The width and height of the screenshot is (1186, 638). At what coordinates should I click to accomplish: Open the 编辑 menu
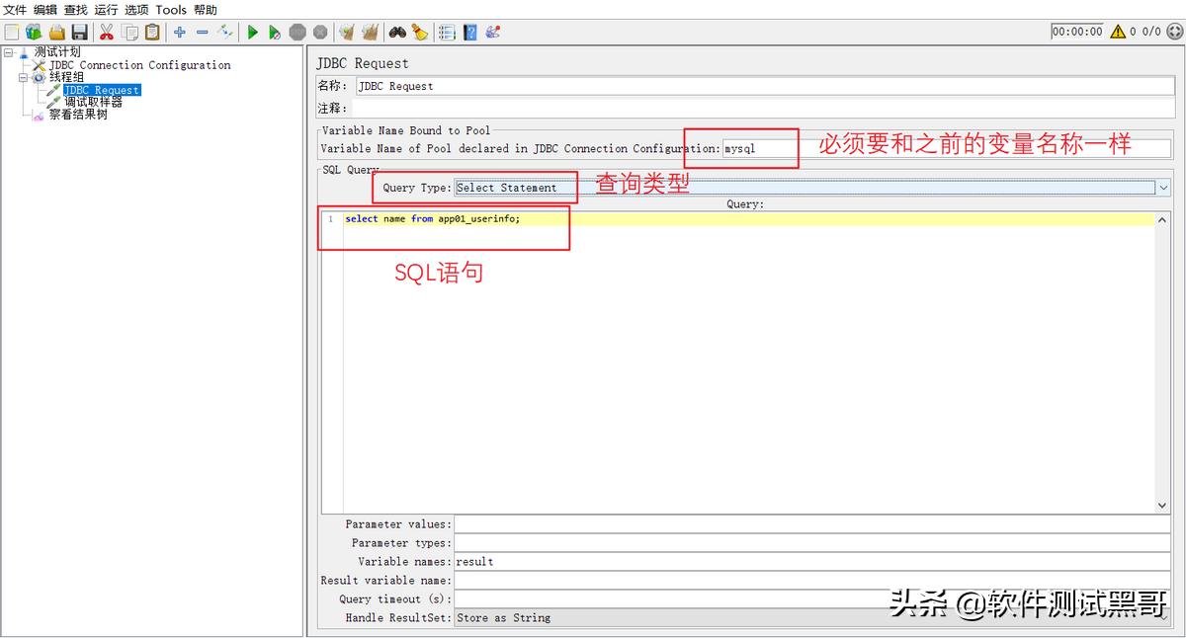(x=45, y=10)
